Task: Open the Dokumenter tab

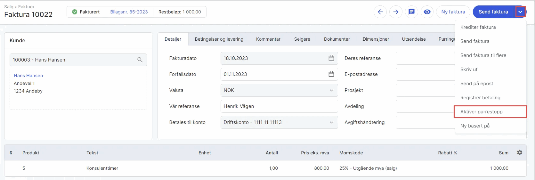Action: tap(337, 39)
